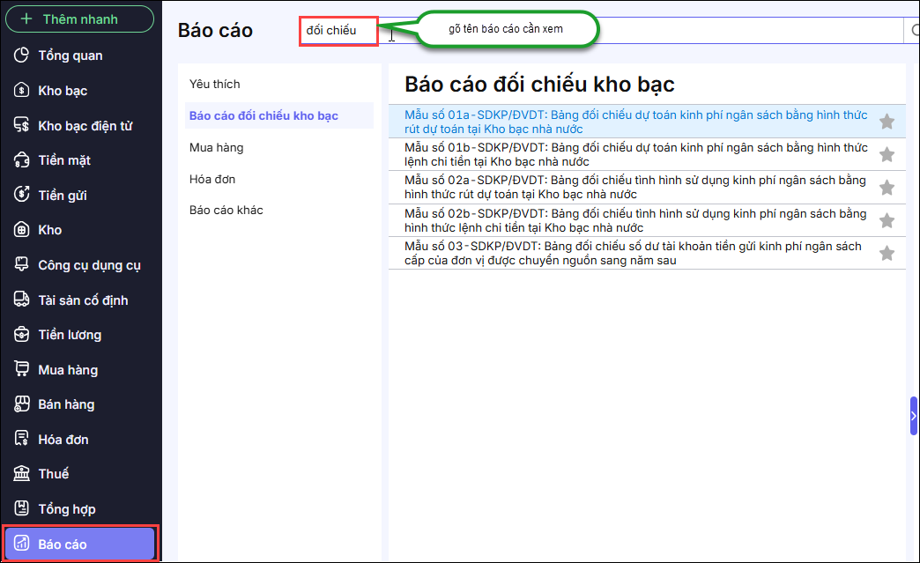This screenshot has height=563, width=920.
Task: Star the Mẫu số 03 report
Action: point(887,253)
